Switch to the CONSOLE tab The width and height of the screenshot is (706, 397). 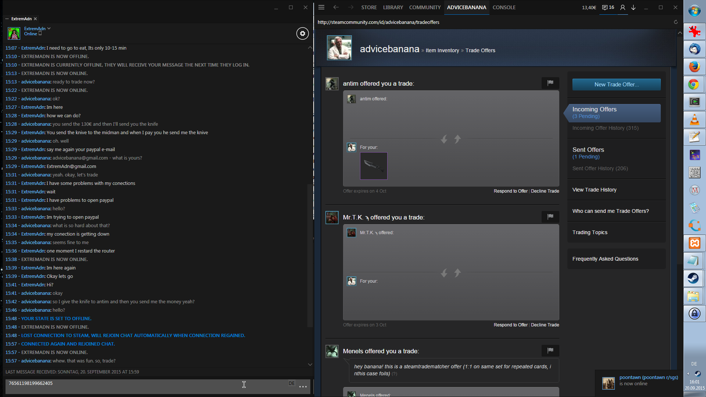point(504,7)
